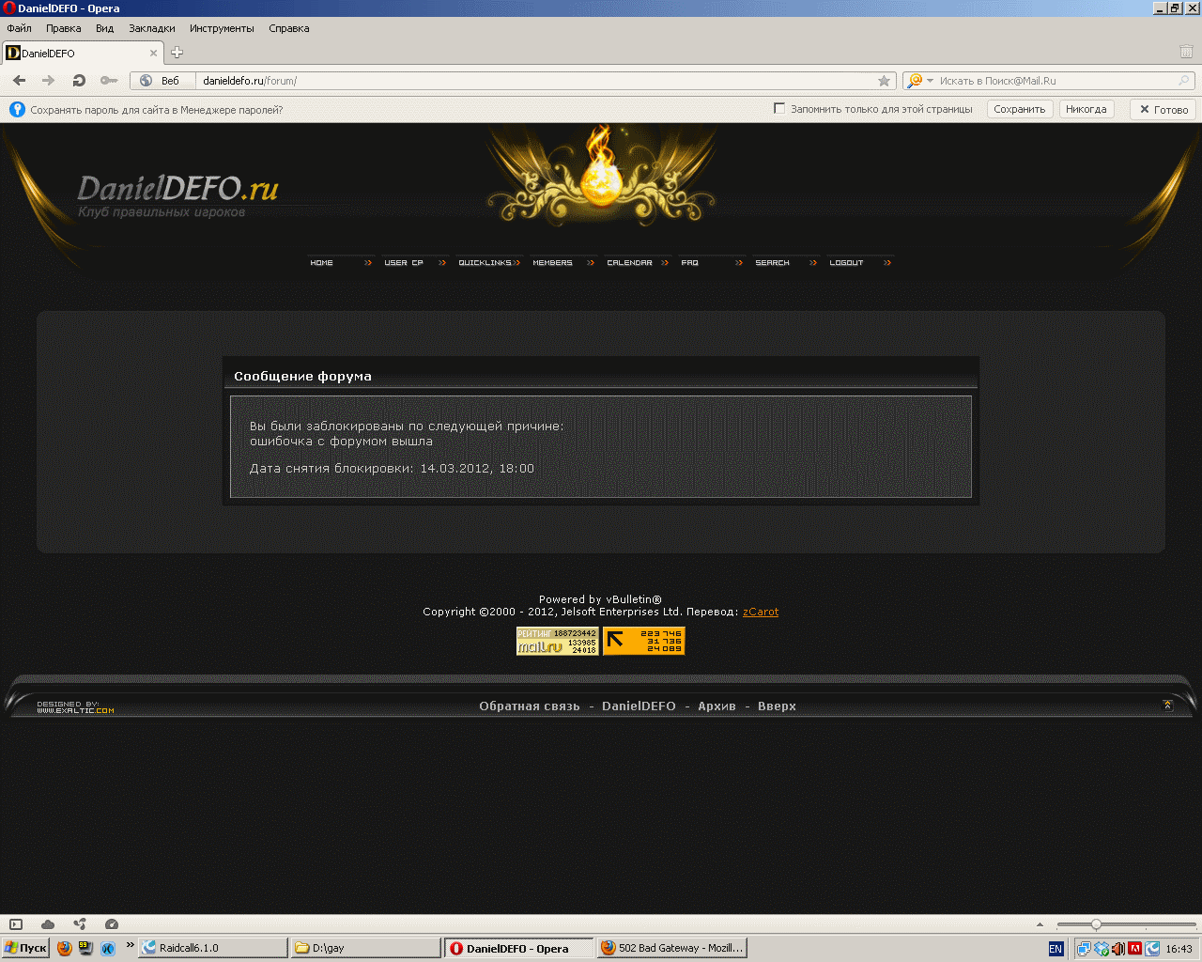Open the Файл menu
Viewport: 1202px width, 962px height.
click(19, 28)
